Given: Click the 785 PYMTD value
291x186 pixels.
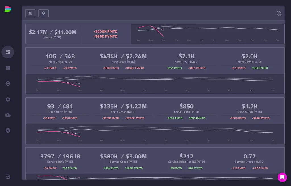Looking at the screenshot, I should click(70, 168).
